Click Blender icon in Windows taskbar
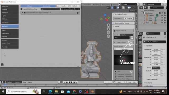The height and width of the screenshot is (95, 169). click(92, 92)
